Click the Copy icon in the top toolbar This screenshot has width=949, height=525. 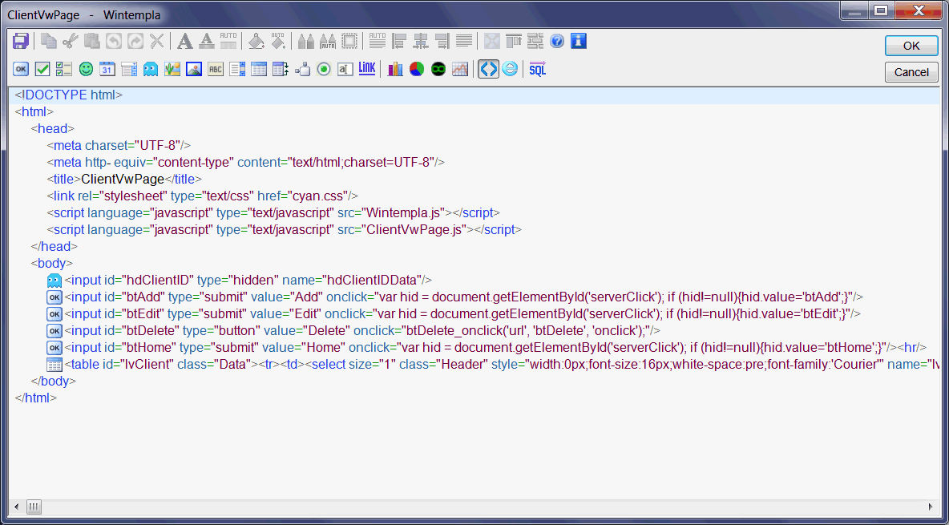[48, 41]
